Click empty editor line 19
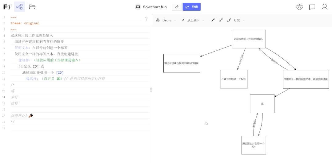The height and width of the screenshot is (163, 332). [x=80, y=128]
